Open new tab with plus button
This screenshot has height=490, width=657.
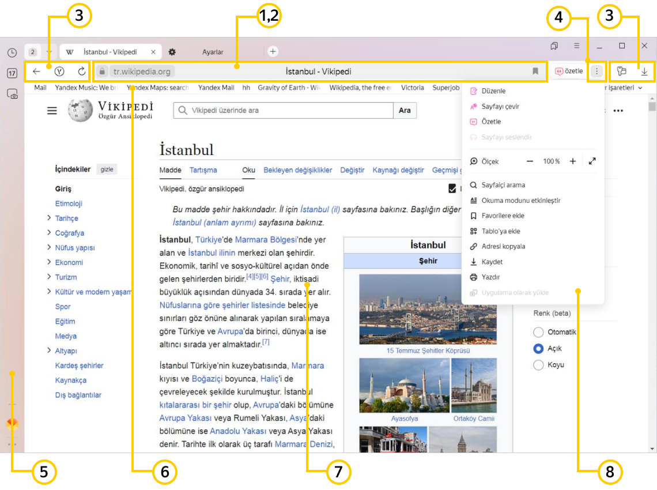(273, 52)
